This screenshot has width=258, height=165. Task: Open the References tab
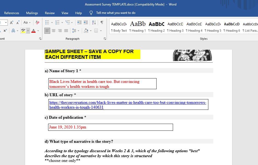point(12,13)
